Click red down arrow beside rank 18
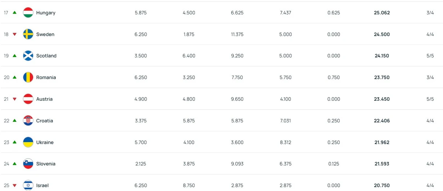 15,34
